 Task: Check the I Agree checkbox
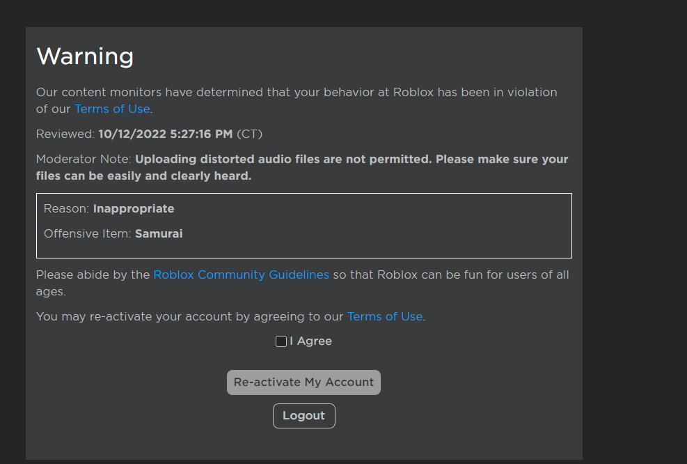pyautogui.click(x=281, y=341)
